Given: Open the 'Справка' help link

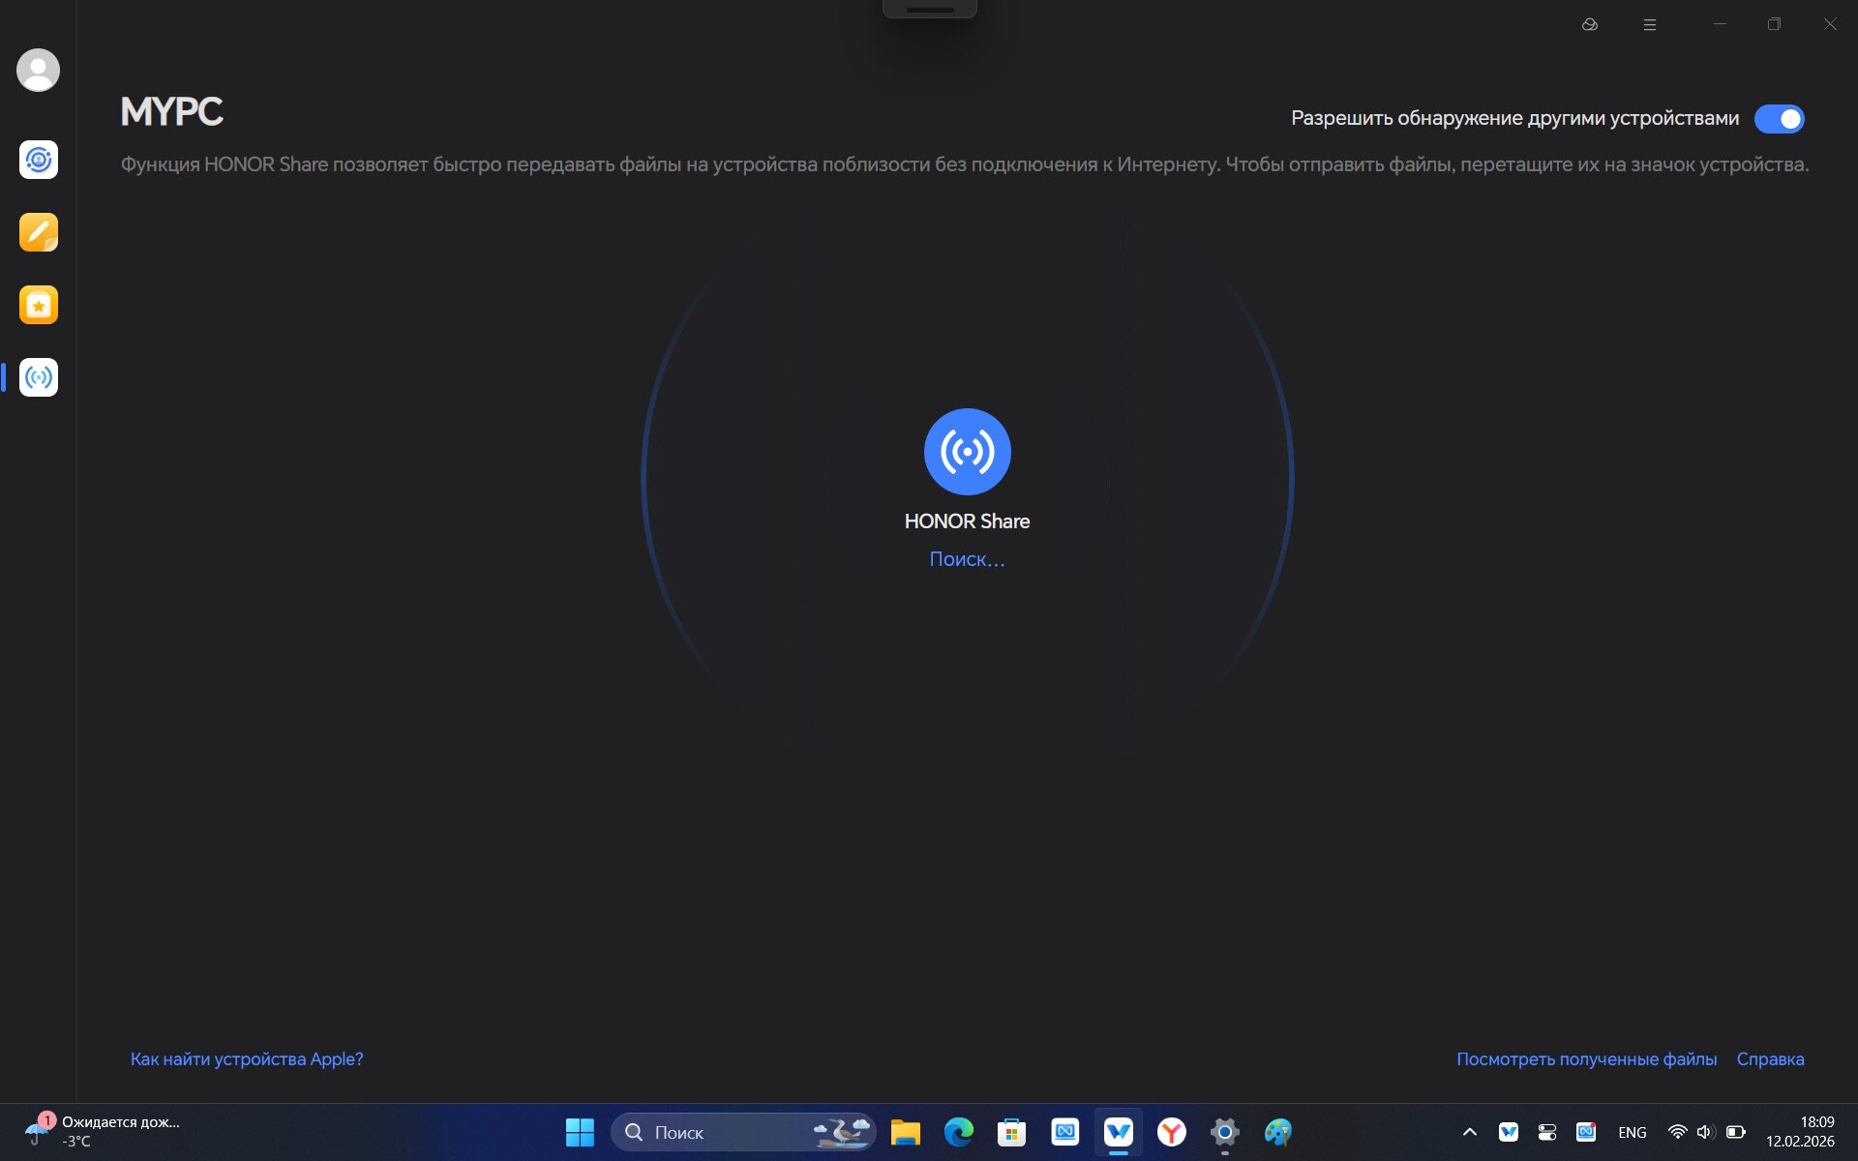Looking at the screenshot, I should coord(1770,1059).
